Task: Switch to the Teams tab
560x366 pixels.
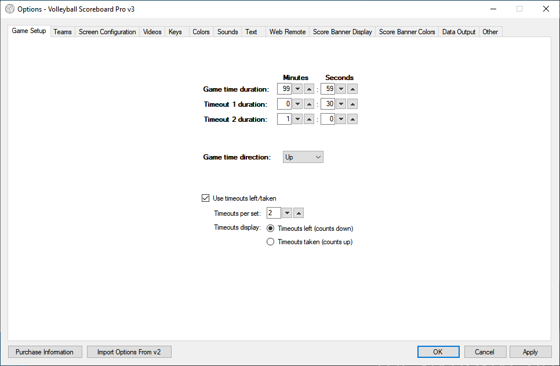Action: click(x=63, y=32)
